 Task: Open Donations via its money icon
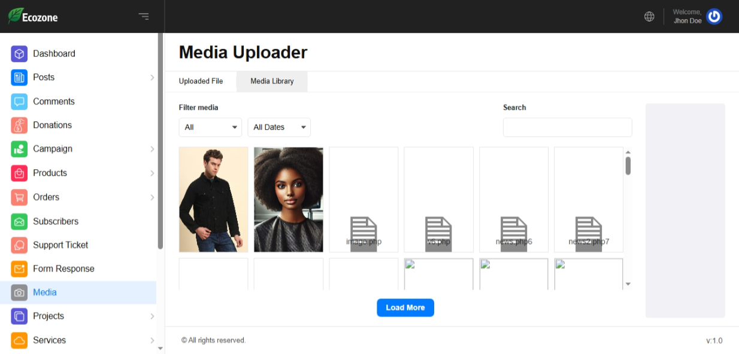tap(19, 126)
